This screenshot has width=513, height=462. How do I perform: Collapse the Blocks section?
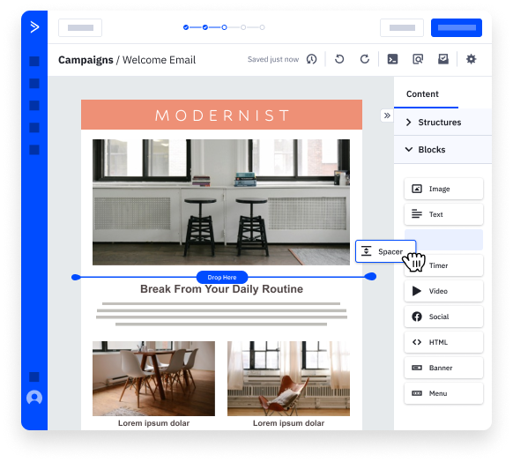tap(442, 150)
